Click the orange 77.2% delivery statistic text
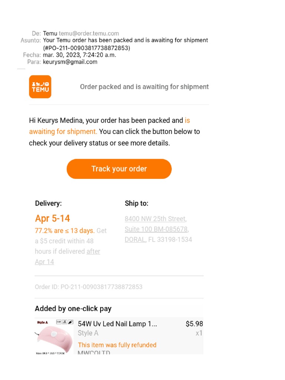This screenshot has width=285, height=380. coord(65,231)
